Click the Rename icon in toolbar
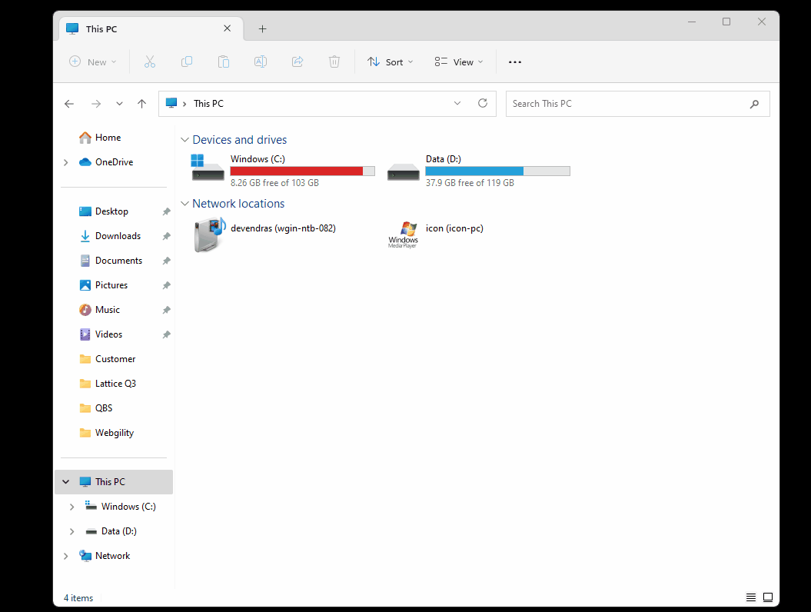This screenshot has width=811, height=612. (261, 62)
